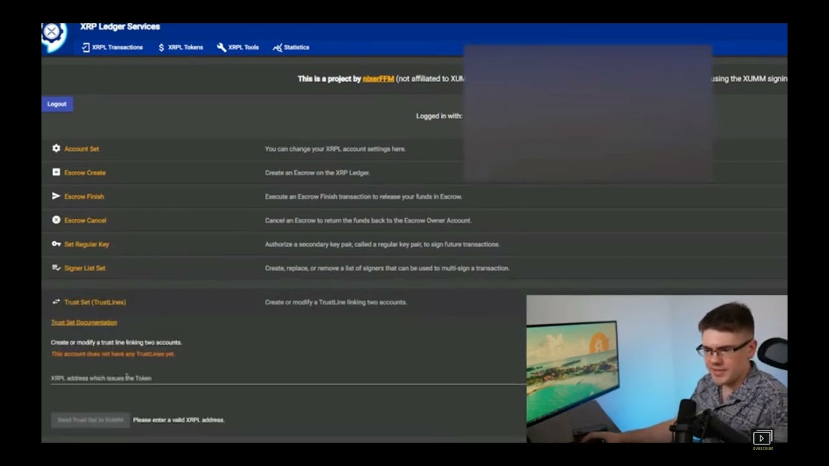Click the webcam video overlay

pos(657,369)
